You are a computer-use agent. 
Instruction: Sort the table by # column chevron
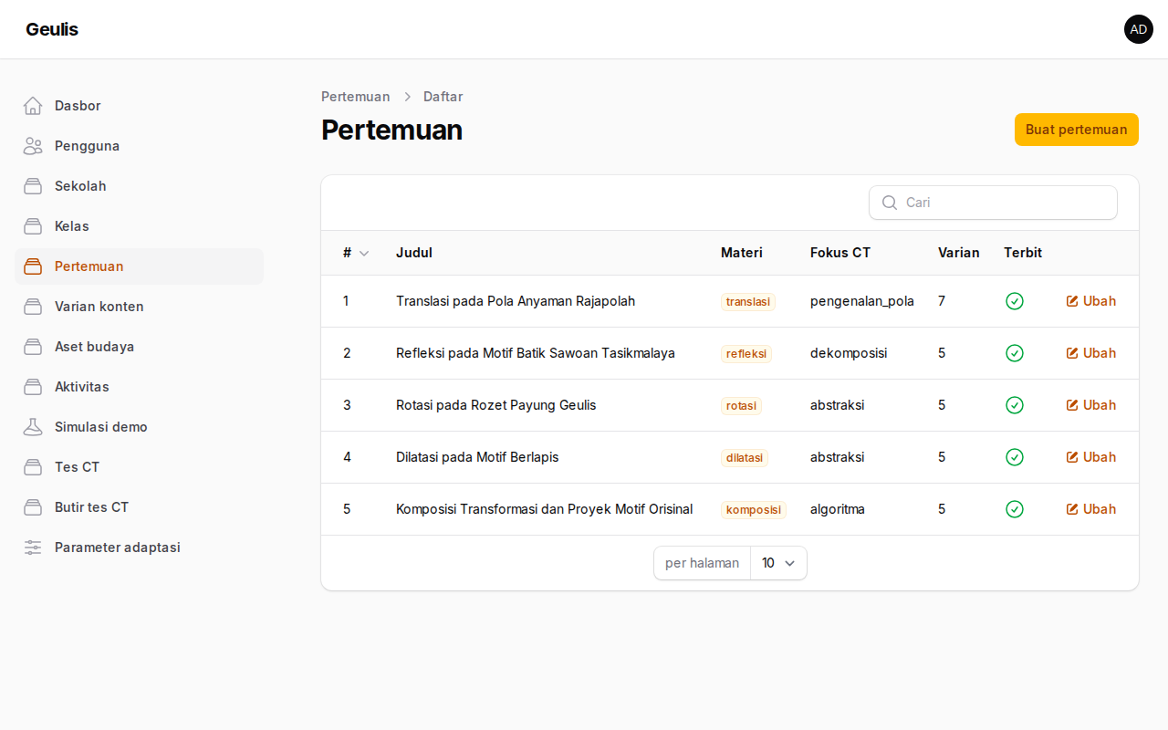[x=364, y=253]
